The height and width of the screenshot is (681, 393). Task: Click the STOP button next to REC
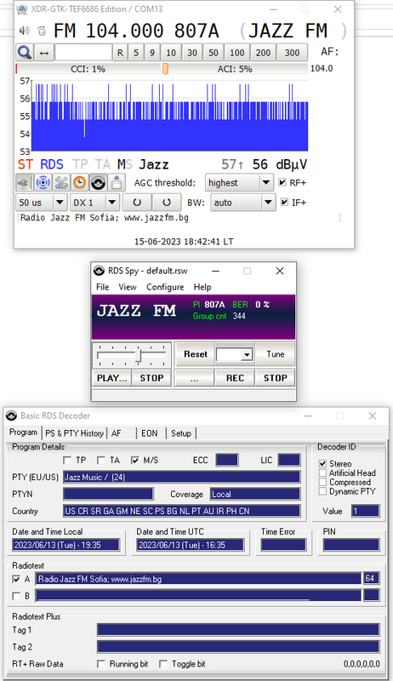click(x=275, y=378)
